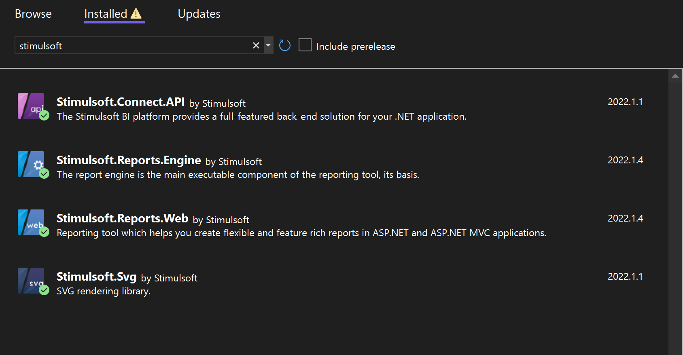Image resolution: width=683 pixels, height=355 pixels.
Task: Click the Stimulsoft.Connect.API package icon
Action: tap(31, 106)
